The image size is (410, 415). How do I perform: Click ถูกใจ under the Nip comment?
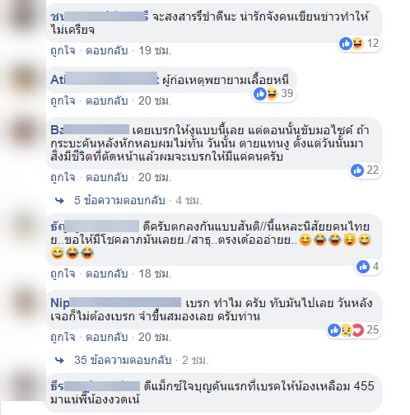(63, 337)
